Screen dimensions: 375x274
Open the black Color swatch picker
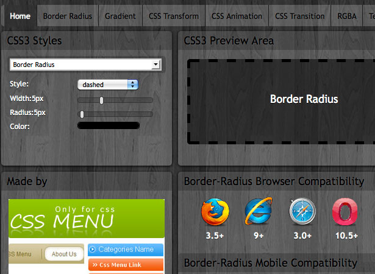[x=109, y=125]
